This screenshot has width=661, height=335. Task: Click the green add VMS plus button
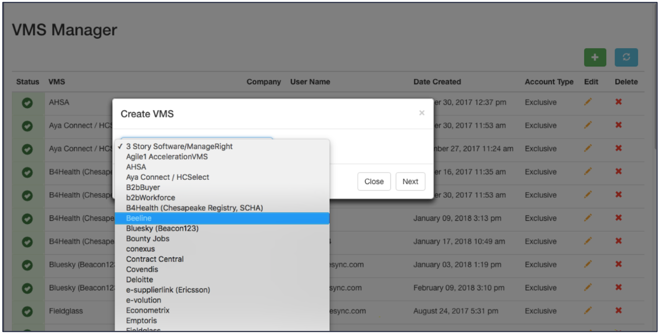point(595,58)
